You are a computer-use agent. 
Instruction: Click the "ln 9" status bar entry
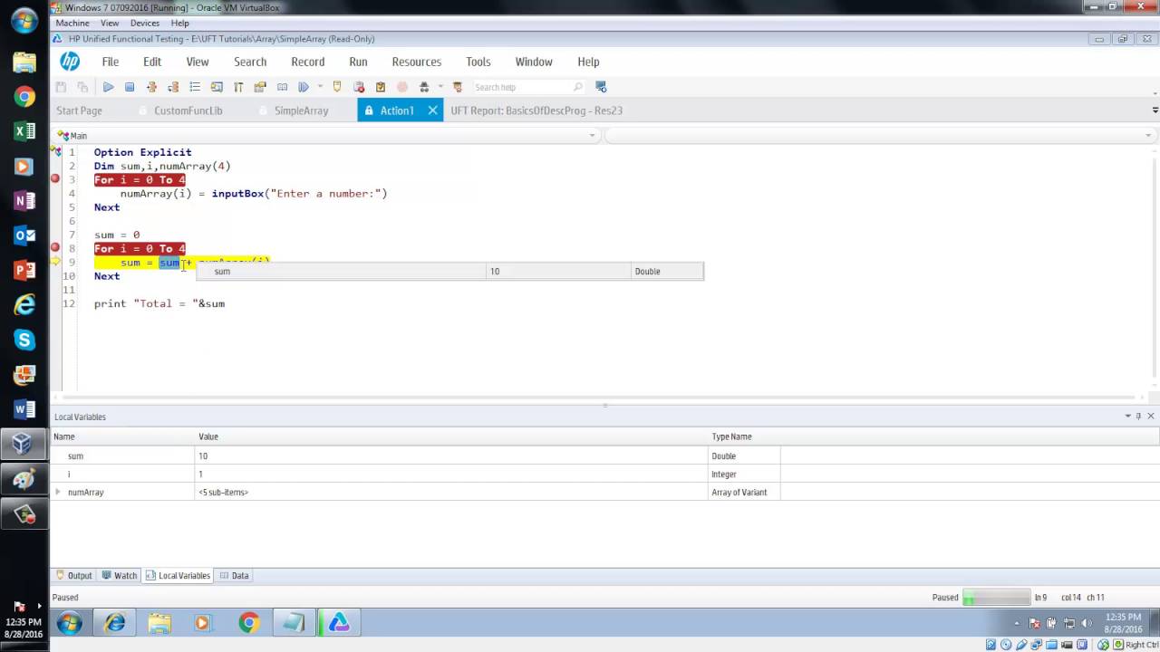click(x=1040, y=598)
